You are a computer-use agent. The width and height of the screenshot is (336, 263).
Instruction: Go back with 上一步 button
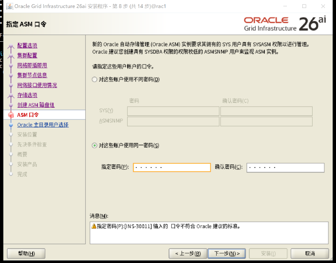[188, 254]
